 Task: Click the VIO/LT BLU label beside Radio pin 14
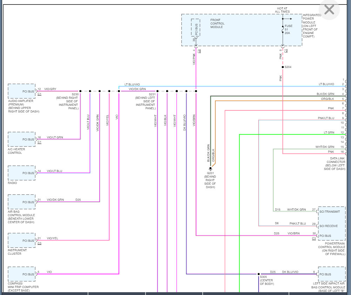54,171
